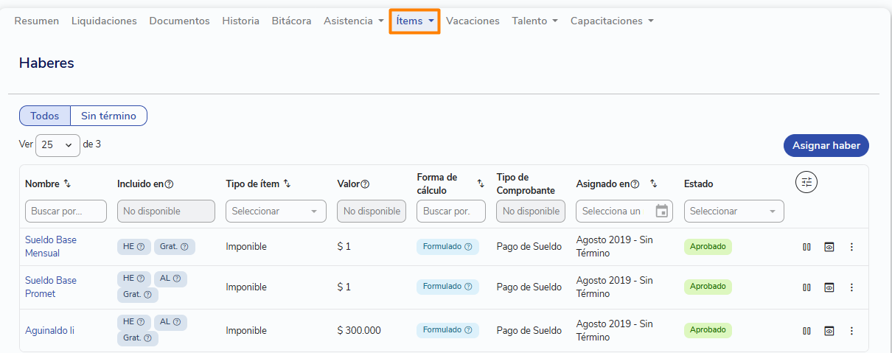Open the Aguinaldo li link
Viewport: 892px width, 353px height.
[x=50, y=331]
